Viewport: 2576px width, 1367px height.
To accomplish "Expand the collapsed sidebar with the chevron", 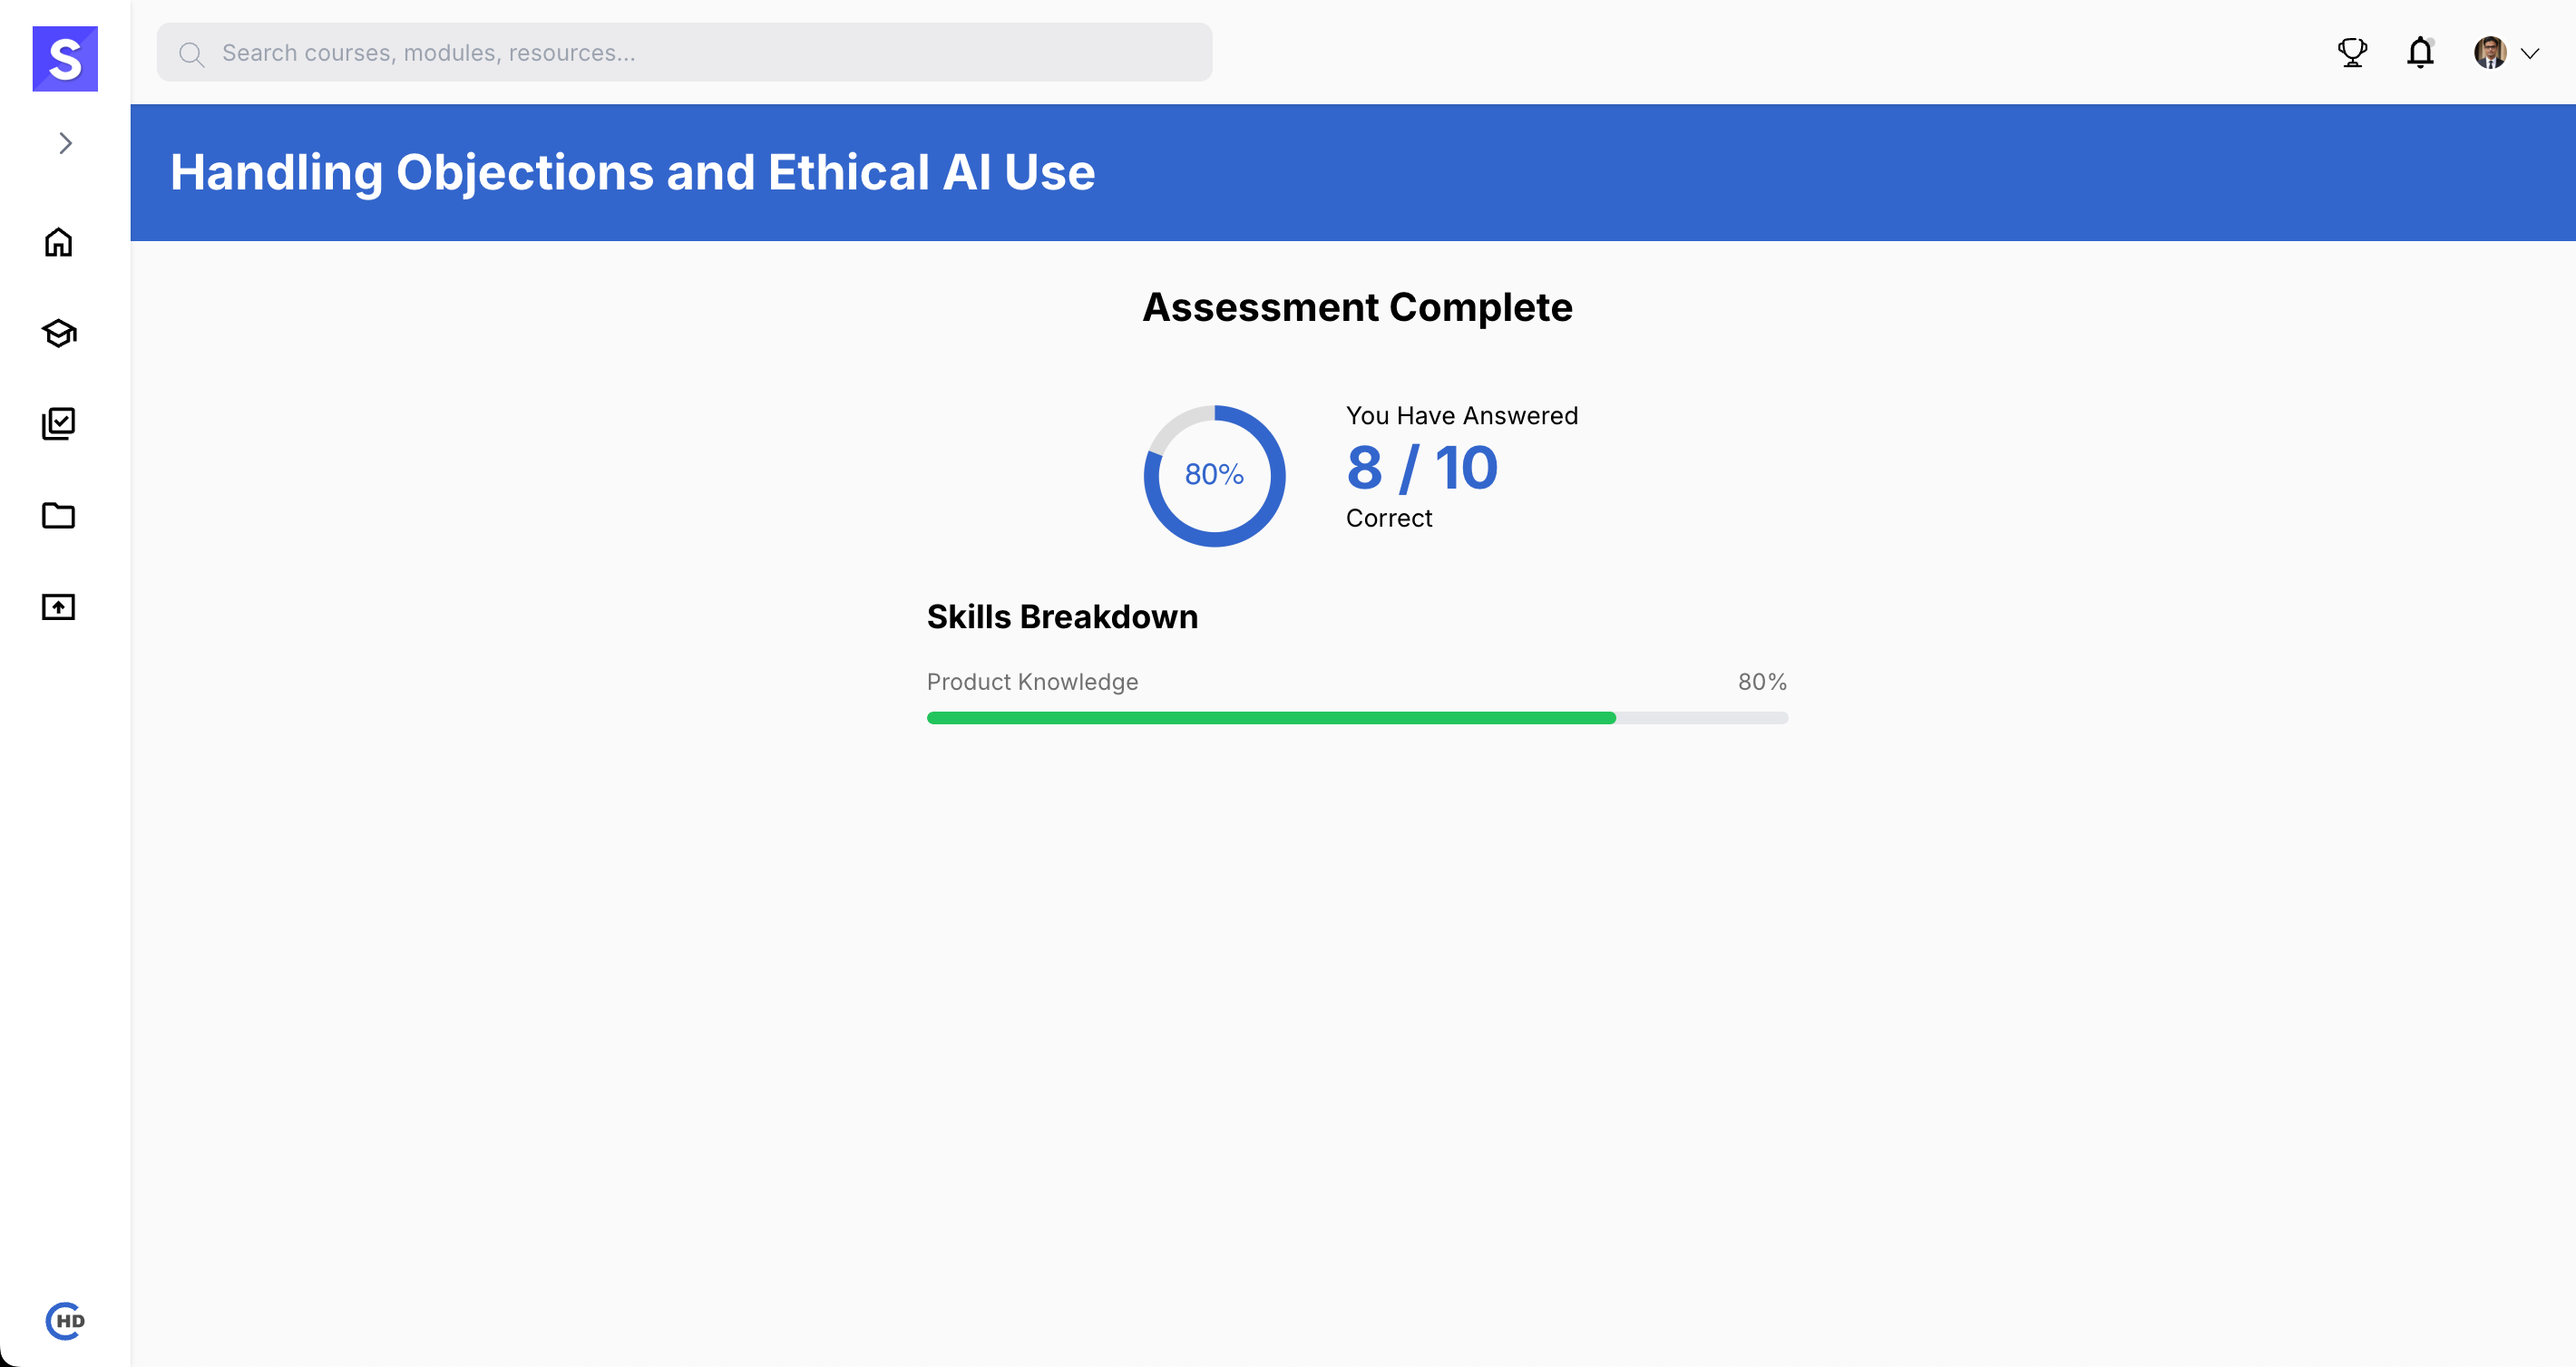I will tap(66, 144).
